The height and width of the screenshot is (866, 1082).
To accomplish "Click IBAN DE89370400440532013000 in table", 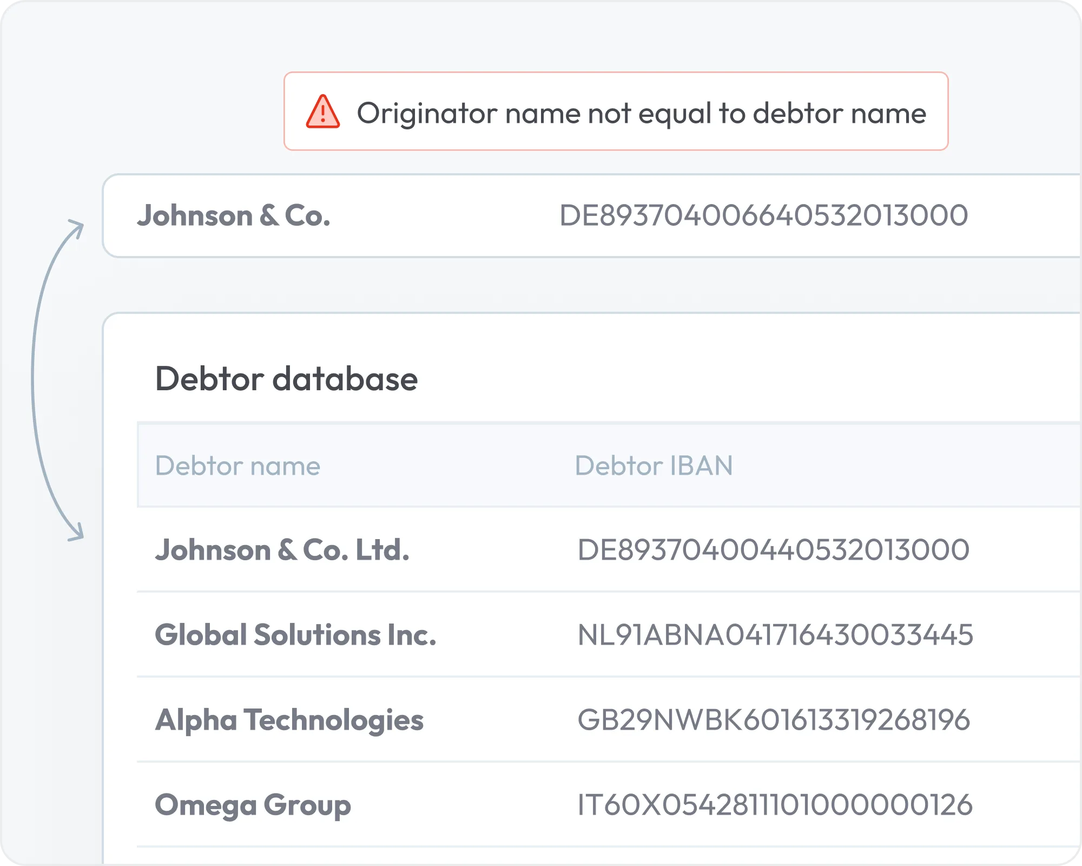I will (x=774, y=550).
